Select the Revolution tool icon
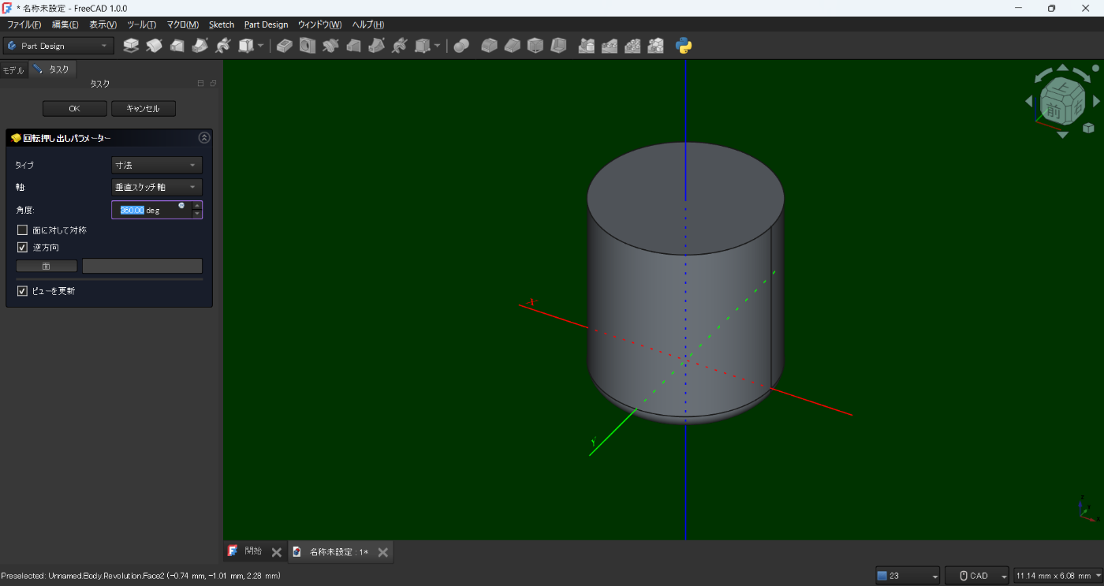1104x586 pixels. (x=154, y=46)
